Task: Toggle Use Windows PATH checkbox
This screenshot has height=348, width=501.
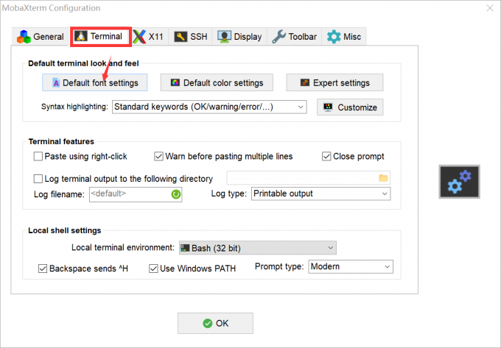Action: 153,269
